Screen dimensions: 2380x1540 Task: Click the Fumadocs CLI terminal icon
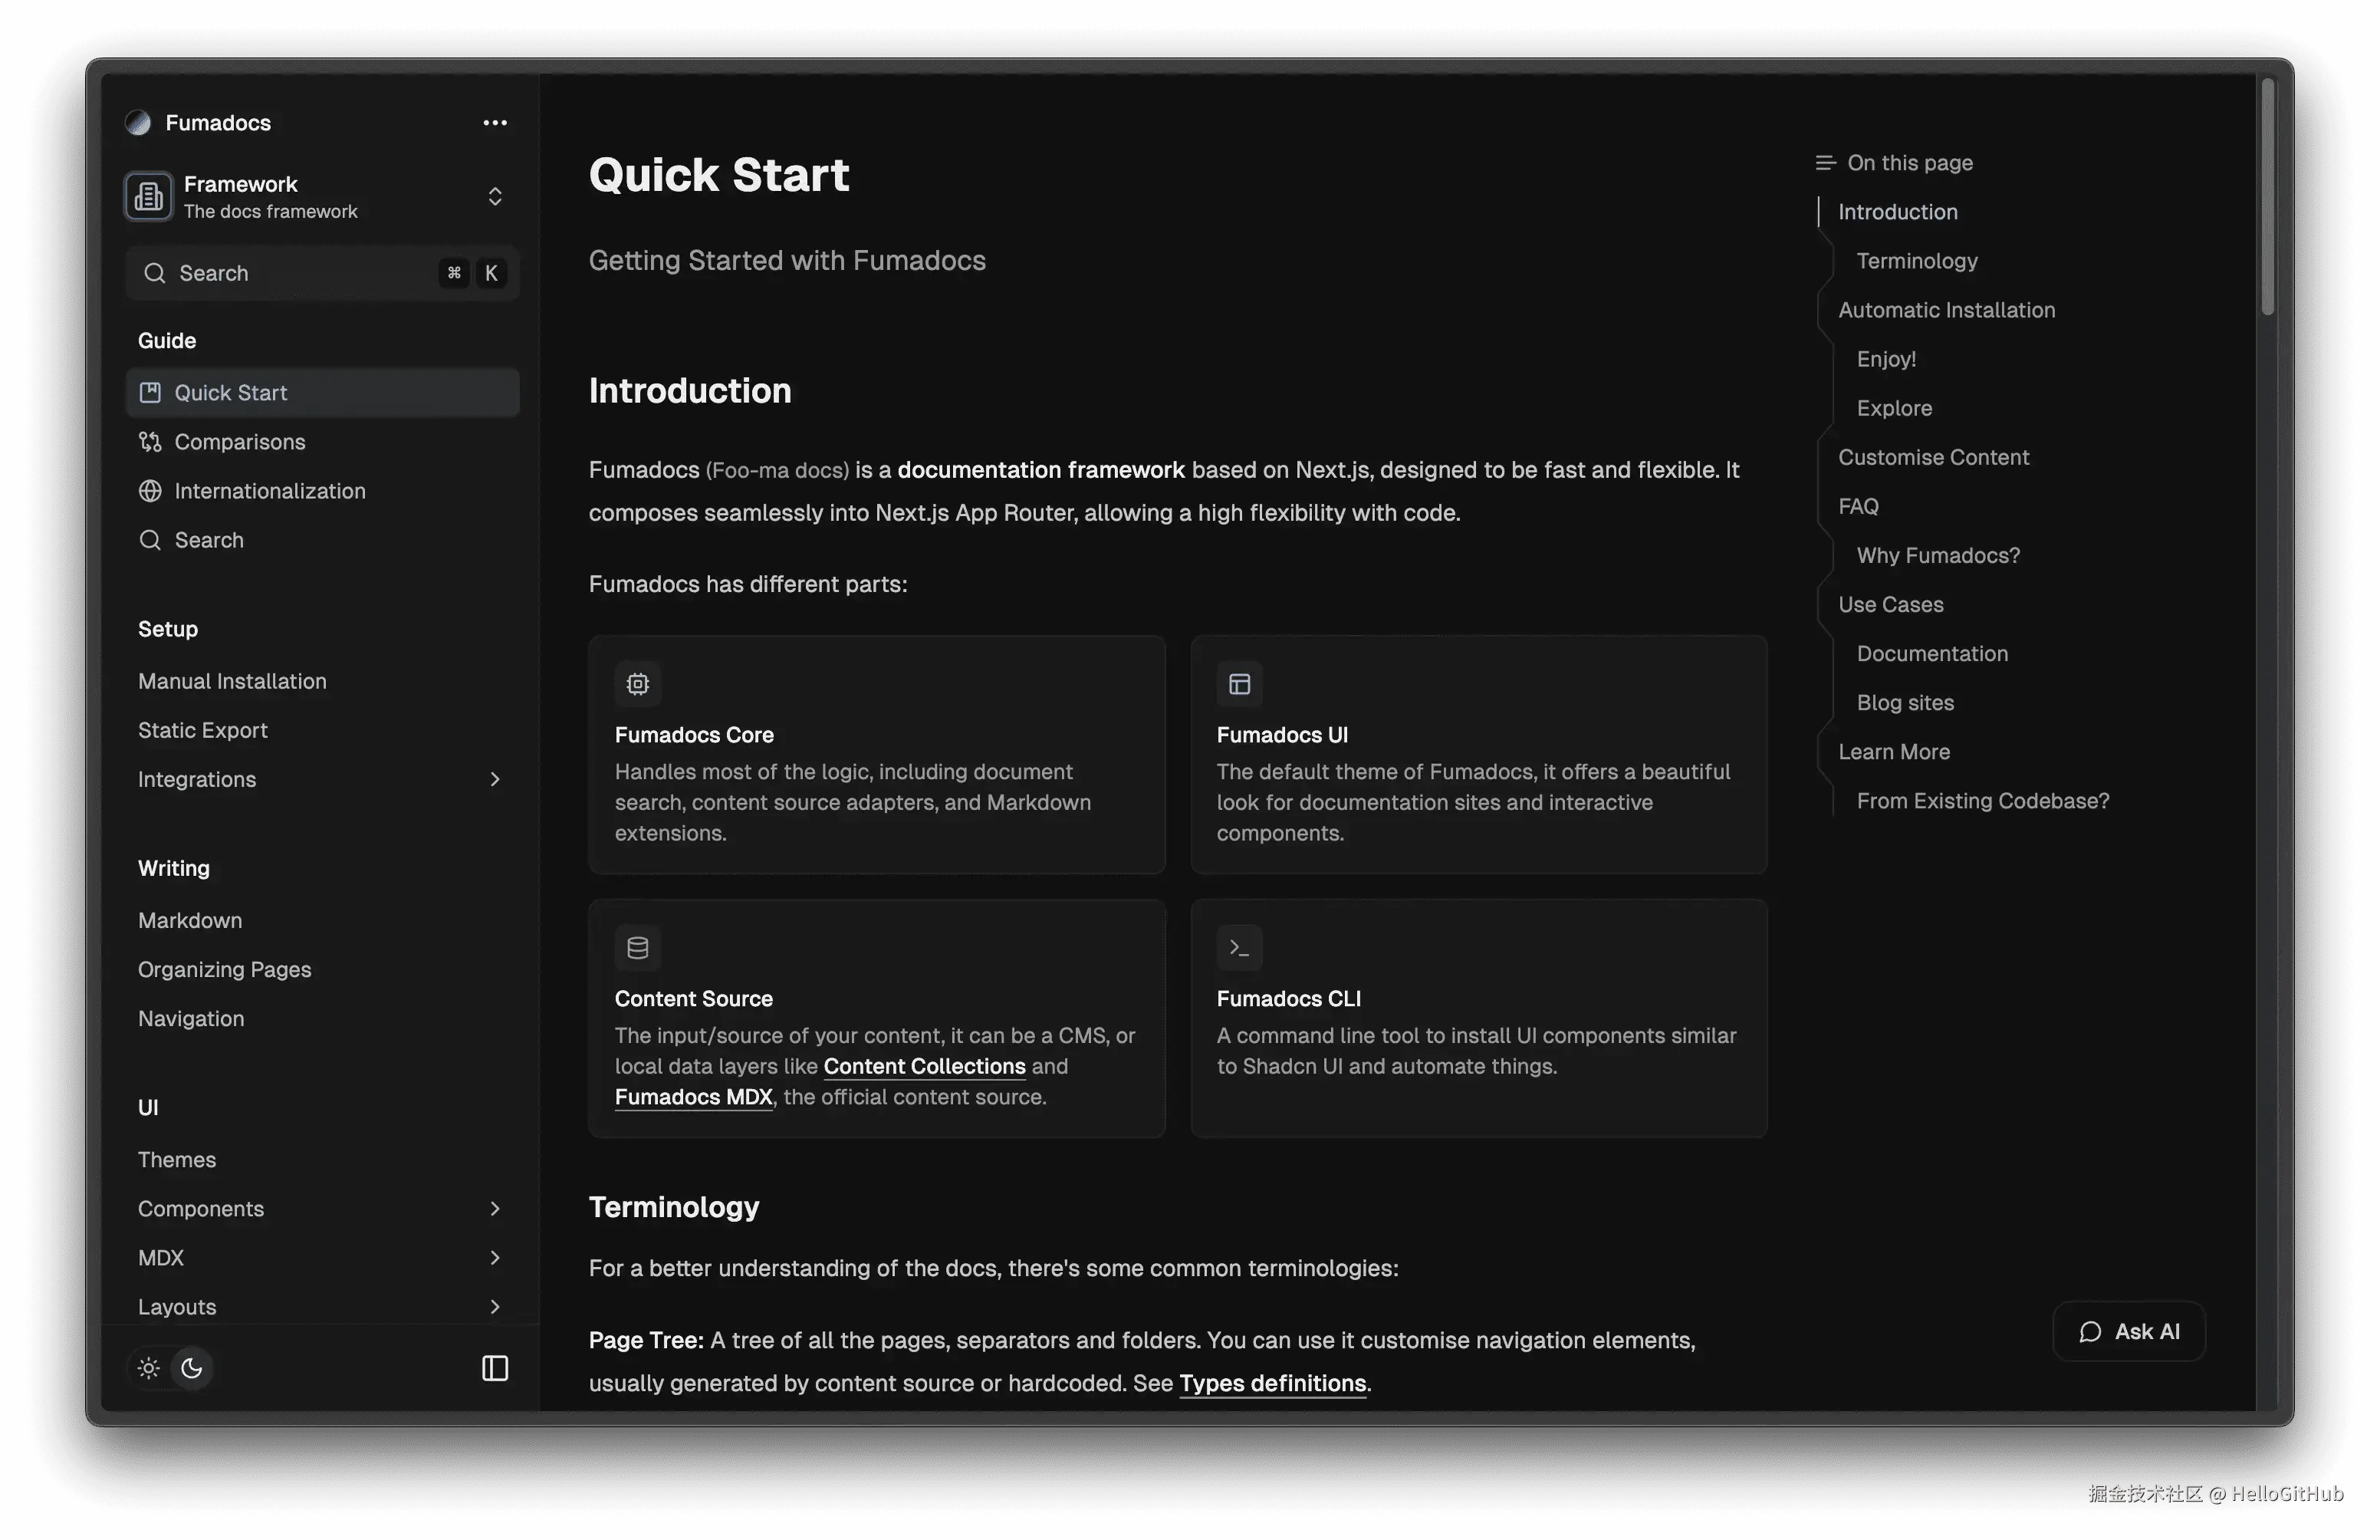1240,948
